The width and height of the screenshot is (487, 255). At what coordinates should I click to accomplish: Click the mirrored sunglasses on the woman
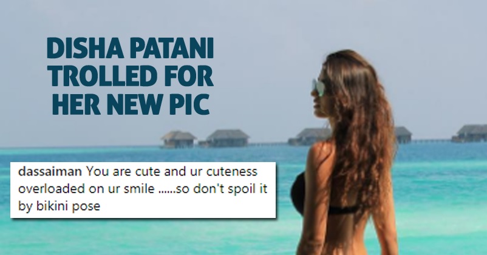(319, 86)
